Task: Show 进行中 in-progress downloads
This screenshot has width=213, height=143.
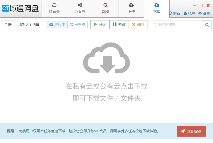Action: click(x=57, y=25)
